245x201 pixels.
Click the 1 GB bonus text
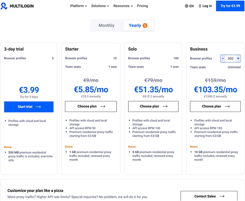click(90, 156)
